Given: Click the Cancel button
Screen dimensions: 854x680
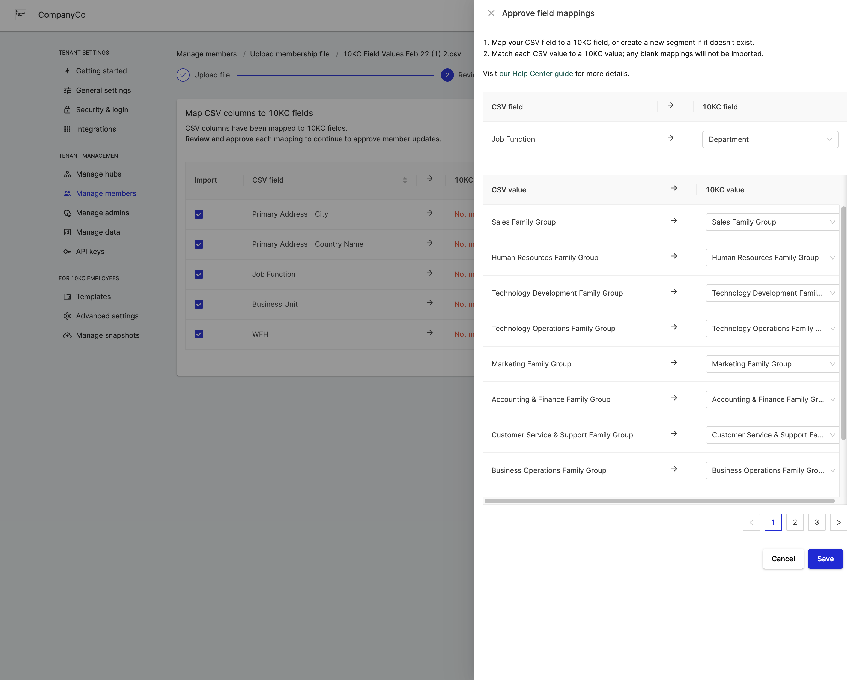Looking at the screenshot, I should tap(783, 559).
